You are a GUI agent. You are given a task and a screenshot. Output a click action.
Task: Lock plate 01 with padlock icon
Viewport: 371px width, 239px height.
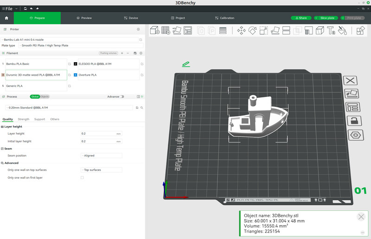(354, 121)
